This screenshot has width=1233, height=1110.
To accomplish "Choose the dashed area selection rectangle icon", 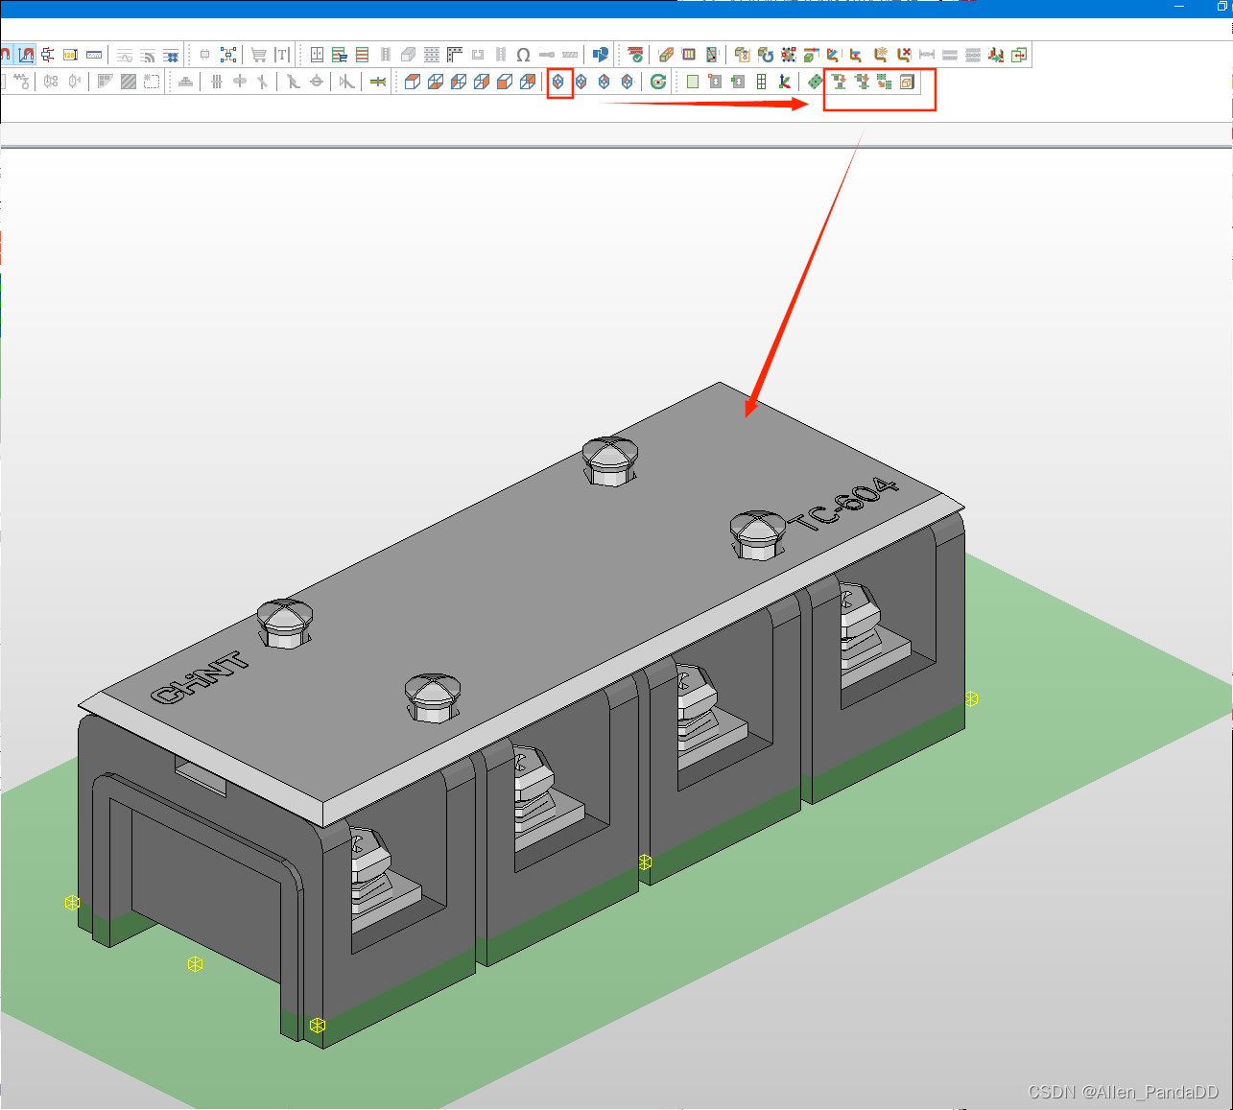I will pos(152,83).
